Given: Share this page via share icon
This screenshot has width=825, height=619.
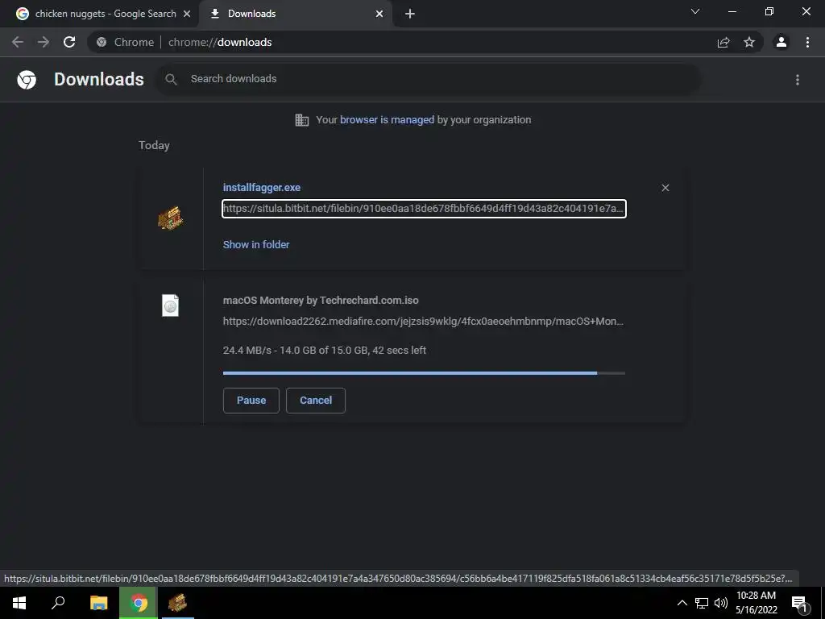Looking at the screenshot, I should pos(723,42).
